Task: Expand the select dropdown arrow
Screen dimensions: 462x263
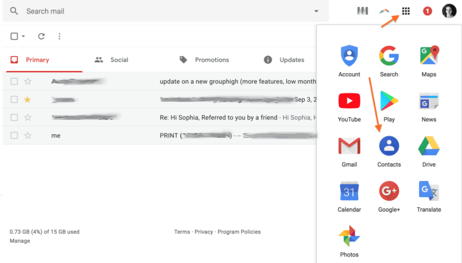Action: pos(23,36)
